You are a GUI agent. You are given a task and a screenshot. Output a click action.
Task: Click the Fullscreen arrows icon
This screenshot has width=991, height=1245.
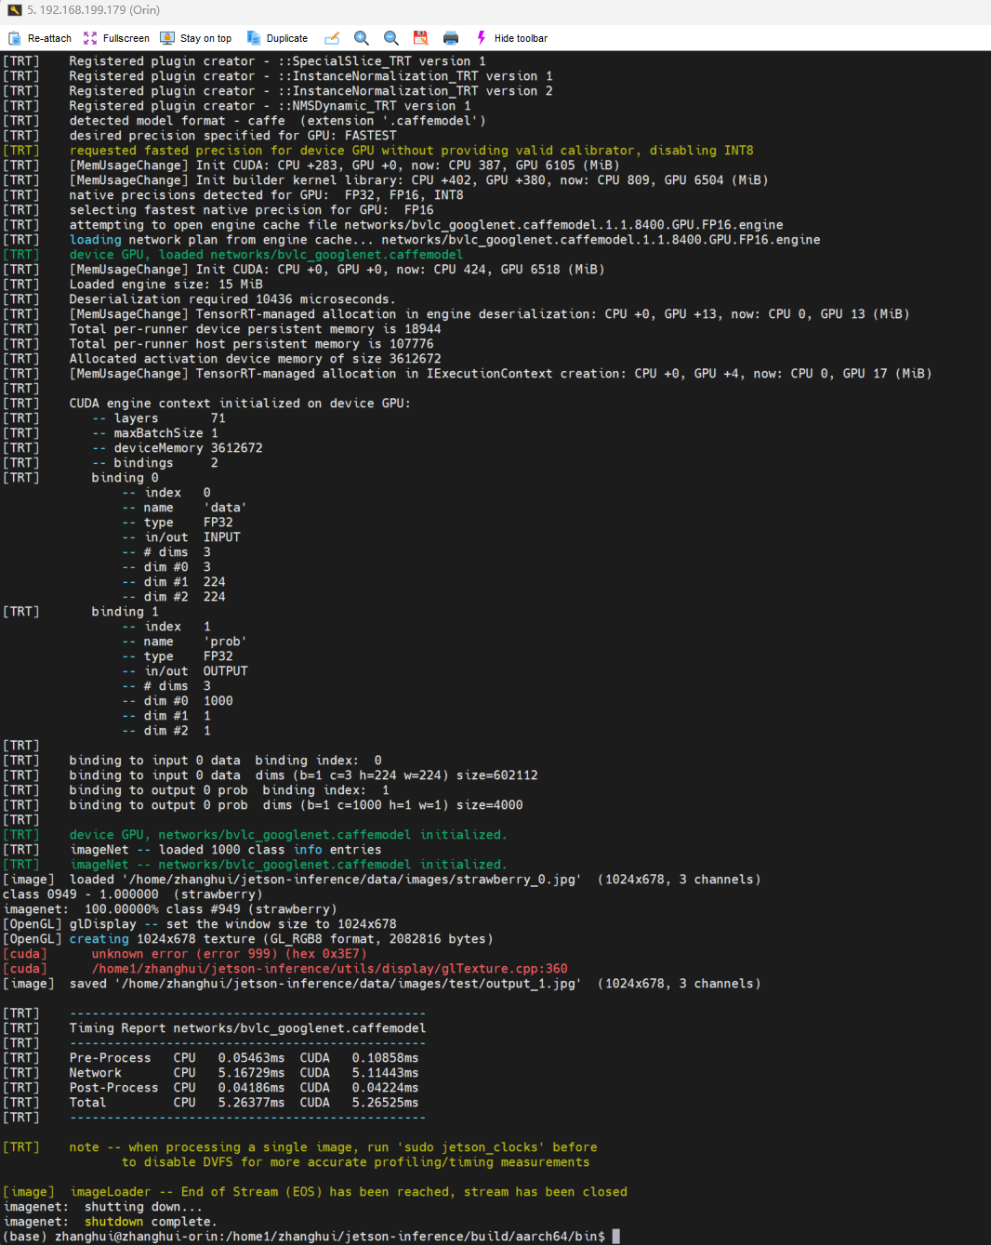tap(90, 38)
